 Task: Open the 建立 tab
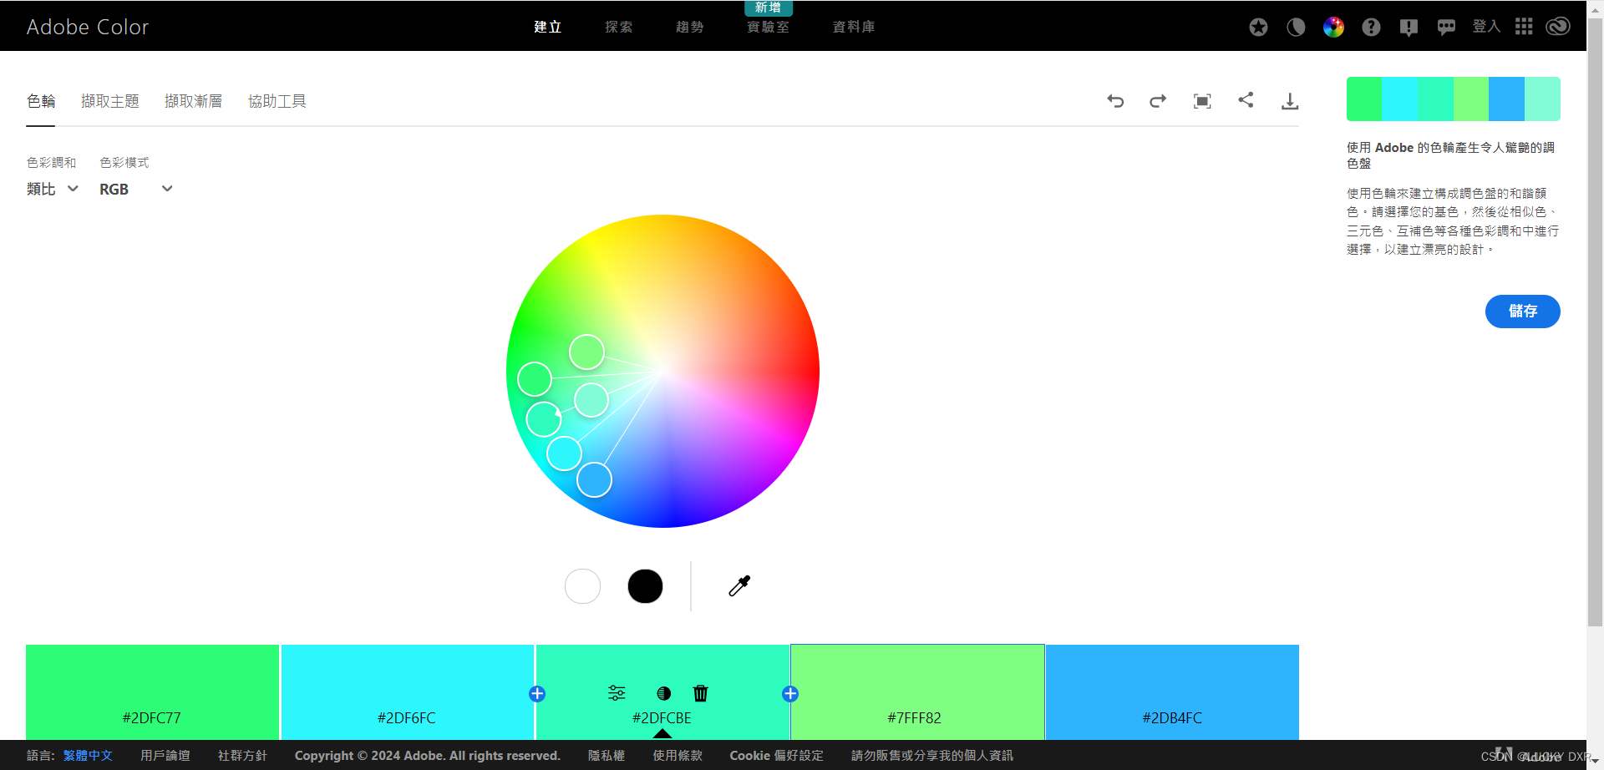[x=548, y=27]
